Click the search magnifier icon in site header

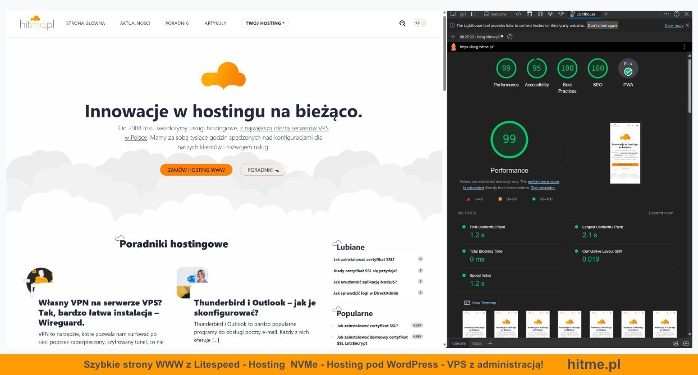[x=402, y=24]
